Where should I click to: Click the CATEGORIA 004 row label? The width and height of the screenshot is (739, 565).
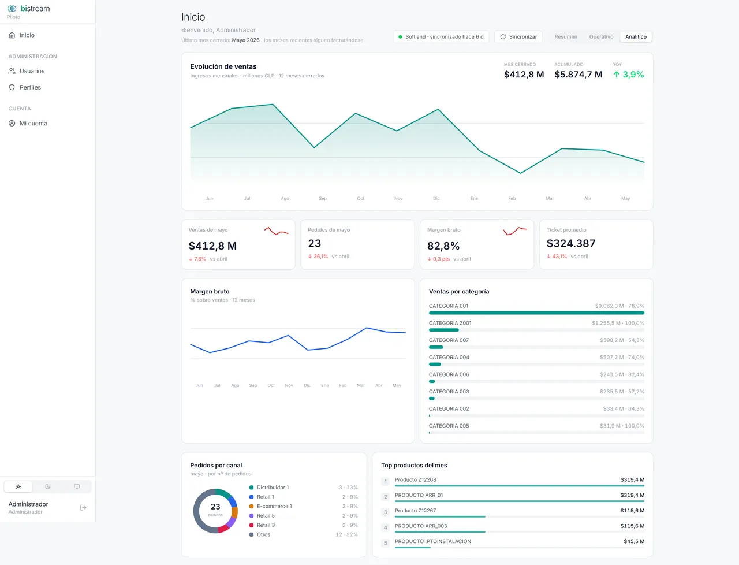point(449,358)
